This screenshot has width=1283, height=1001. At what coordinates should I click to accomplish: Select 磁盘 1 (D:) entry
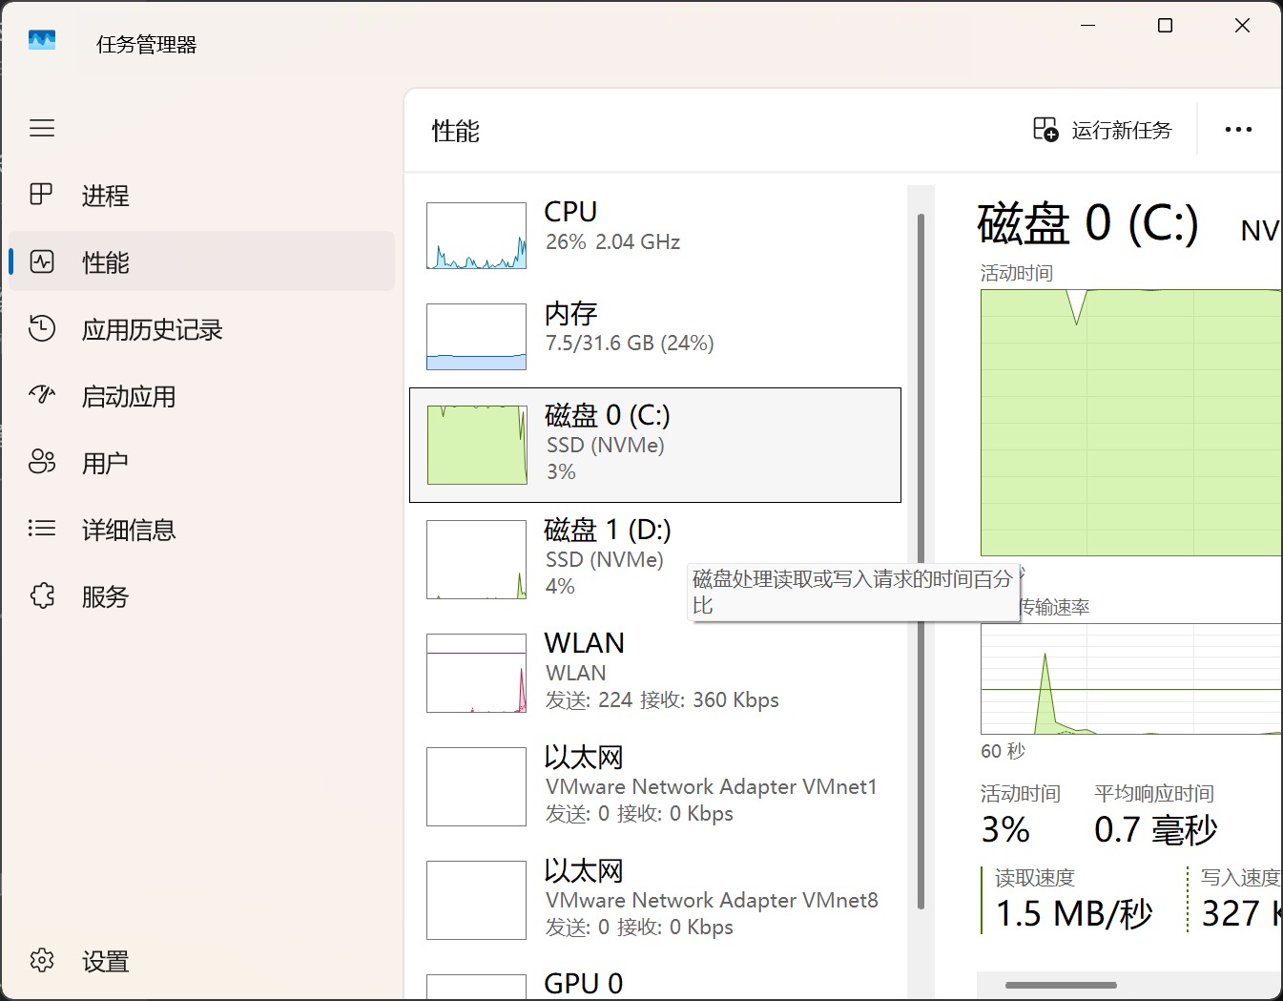(x=655, y=558)
